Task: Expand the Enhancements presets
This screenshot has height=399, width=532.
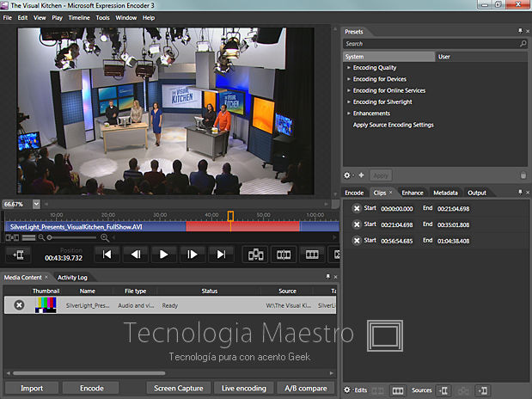Action: pos(348,113)
